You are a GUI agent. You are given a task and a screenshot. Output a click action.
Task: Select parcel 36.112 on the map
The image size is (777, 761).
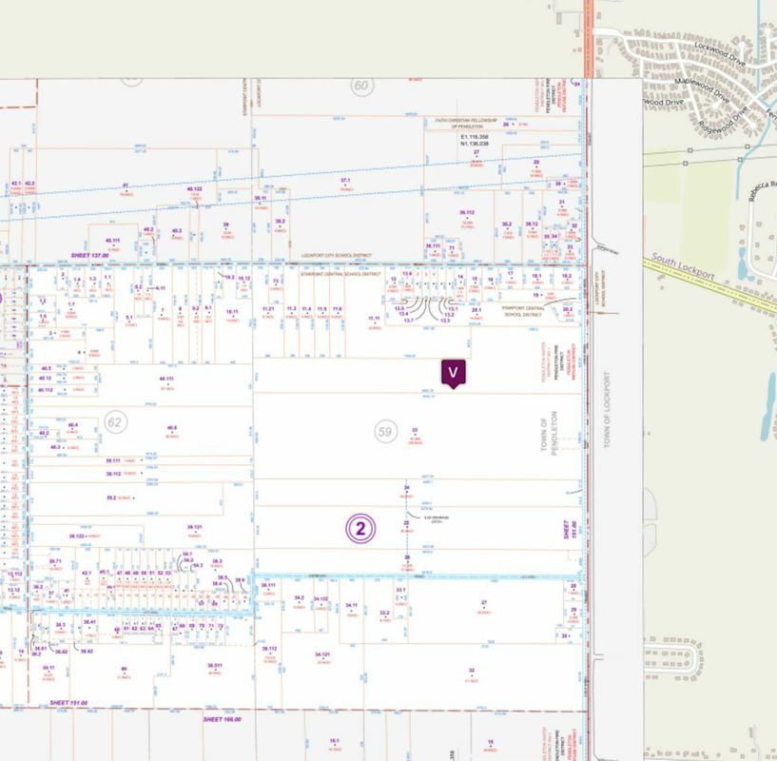466,213
